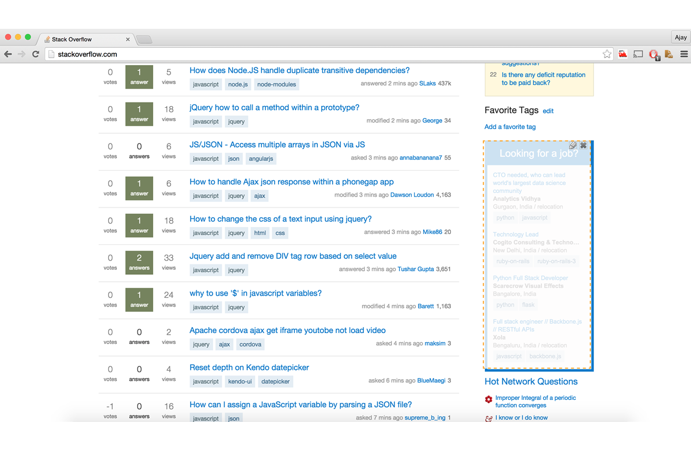This screenshot has height=461, width=691.
Task: Open user Tushar Gupta profile
Action: tap(416, 270)
